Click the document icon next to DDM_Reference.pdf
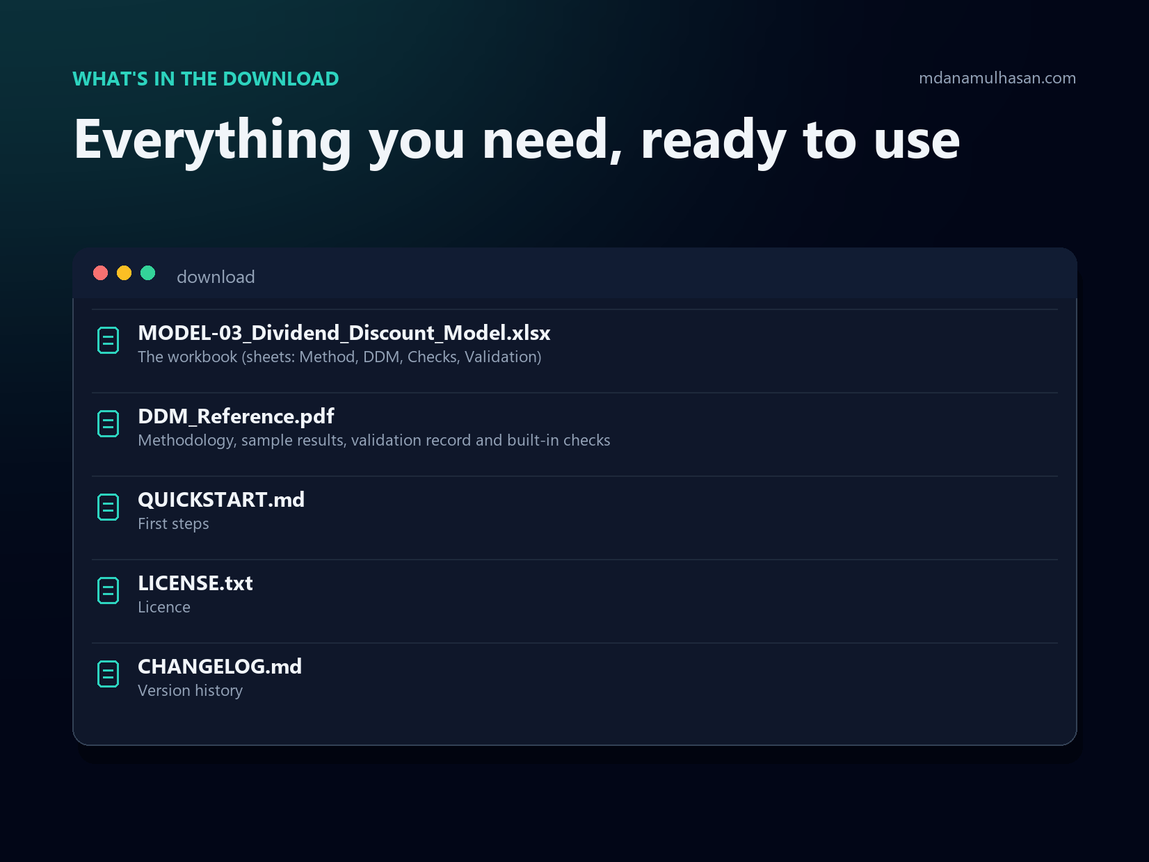Image resolution: width=1149 pixels, height=862 pixels. coord(108,423)
